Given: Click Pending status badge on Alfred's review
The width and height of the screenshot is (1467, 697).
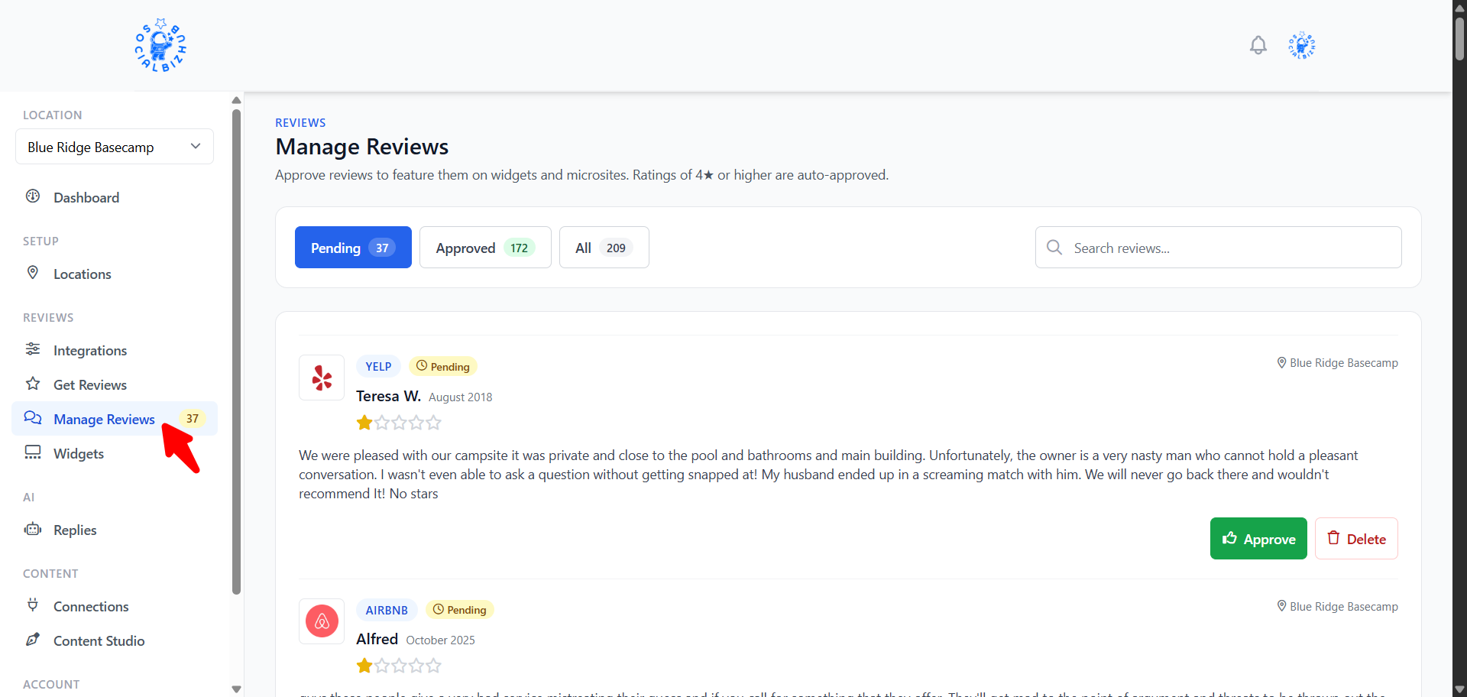Looking at the screenshot, I should point(460,610).
